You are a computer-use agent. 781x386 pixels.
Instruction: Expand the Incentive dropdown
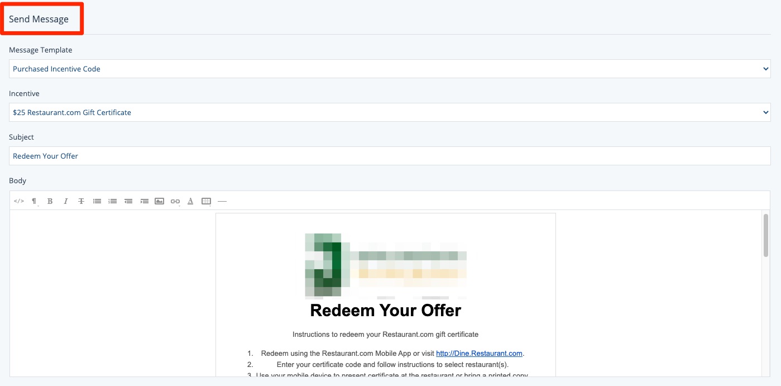pyautogui.click(x=390, y=112)
